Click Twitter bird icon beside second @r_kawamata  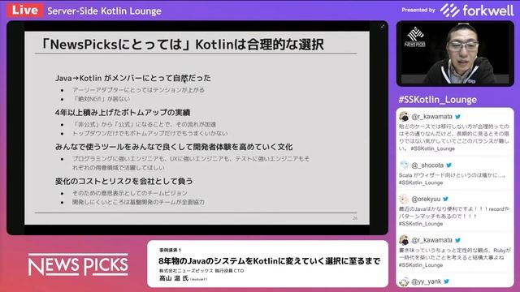tap(458, 240)
